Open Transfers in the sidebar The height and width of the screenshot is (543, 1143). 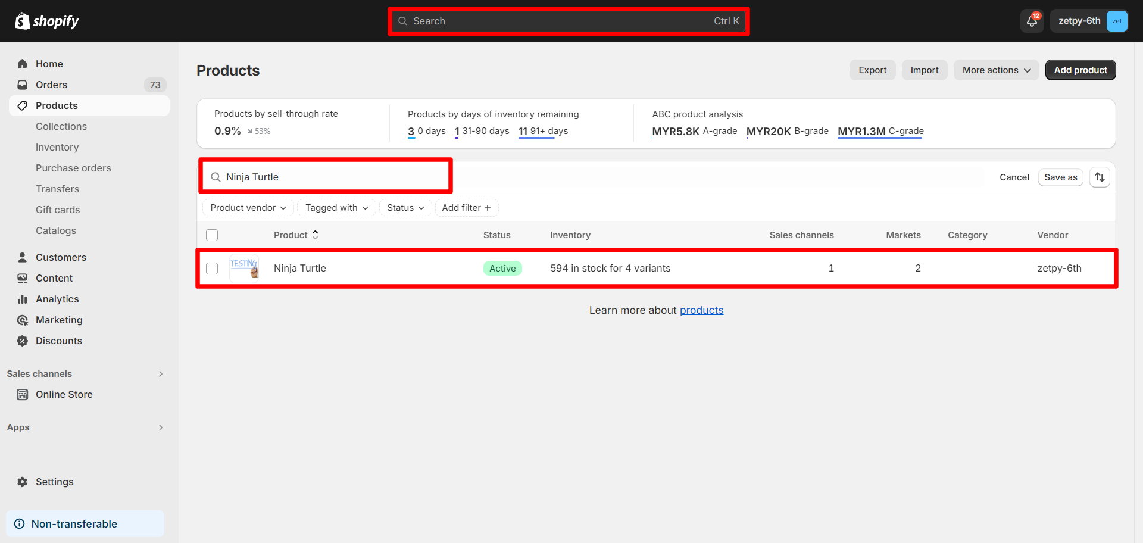(57, 189)
